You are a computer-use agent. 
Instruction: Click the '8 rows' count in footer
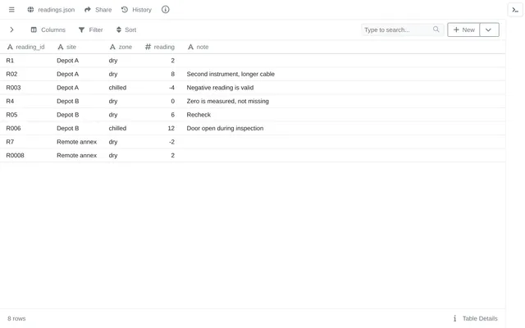click(x=16, y=318)
